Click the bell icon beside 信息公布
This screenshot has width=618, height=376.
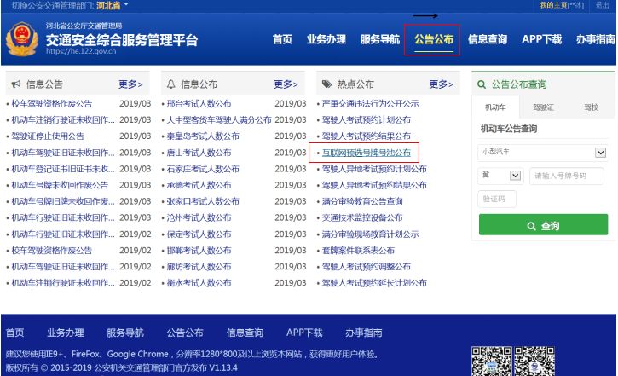pos(170,84)
